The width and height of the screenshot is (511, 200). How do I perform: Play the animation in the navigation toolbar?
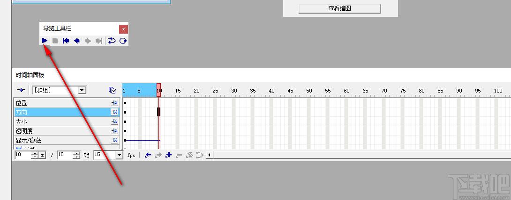45,41
